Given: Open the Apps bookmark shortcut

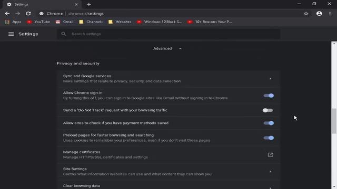Looking at the screenshot, I should click(x=13, y=22).
